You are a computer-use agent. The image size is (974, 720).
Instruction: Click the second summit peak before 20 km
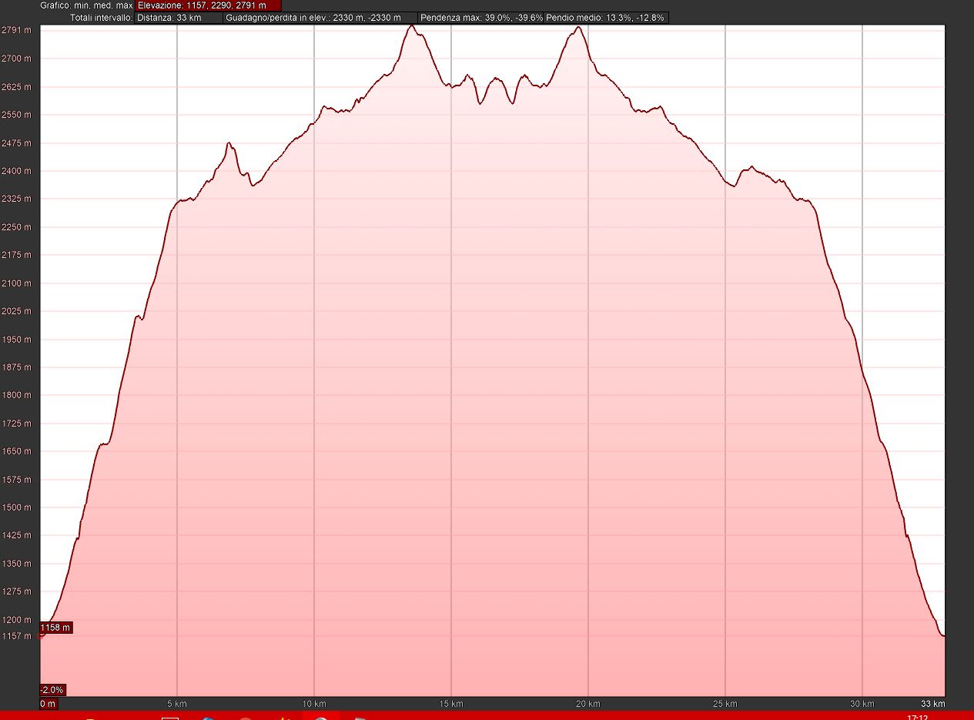pyautogui.click(x=577, y=28)
